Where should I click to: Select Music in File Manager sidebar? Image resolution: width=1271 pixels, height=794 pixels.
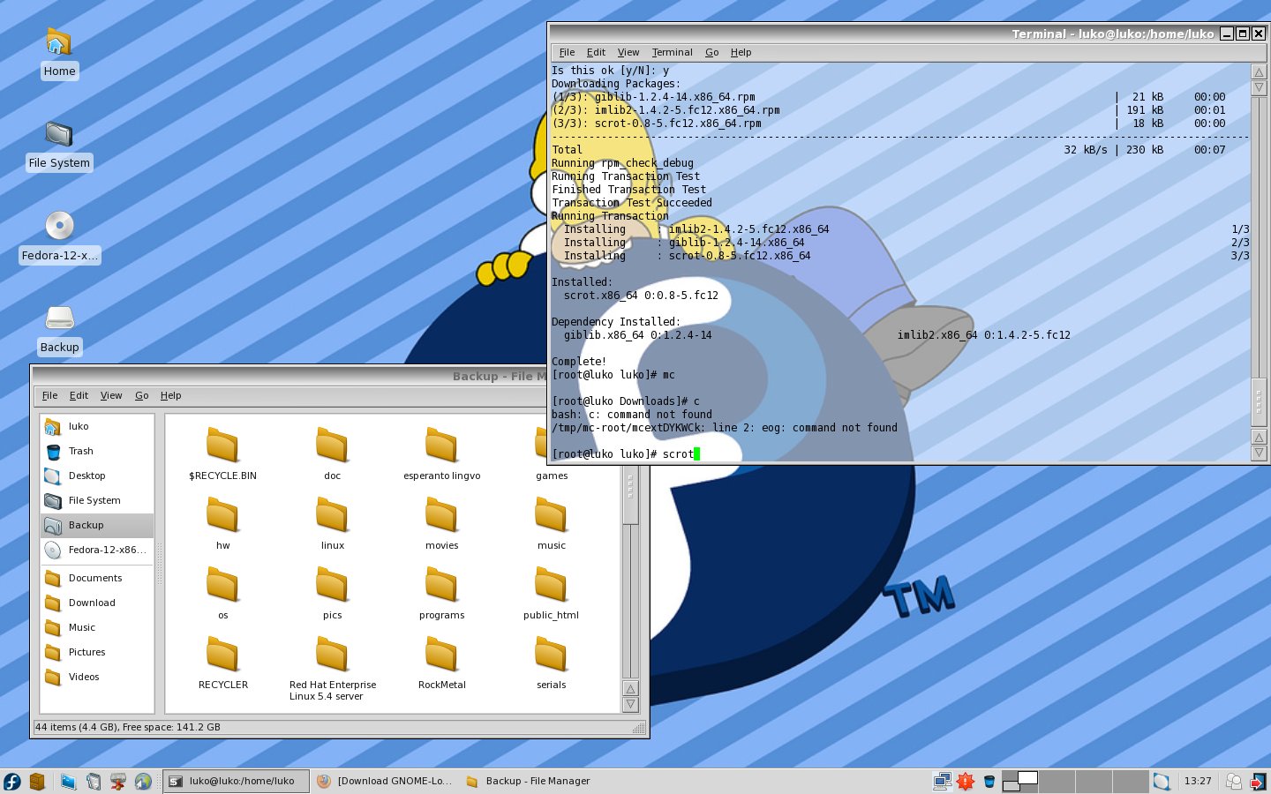point(97,627)
